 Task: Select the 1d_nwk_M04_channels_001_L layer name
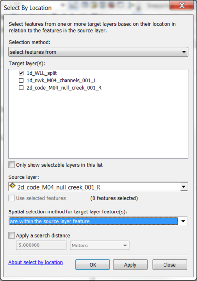(x=61, y=81)
